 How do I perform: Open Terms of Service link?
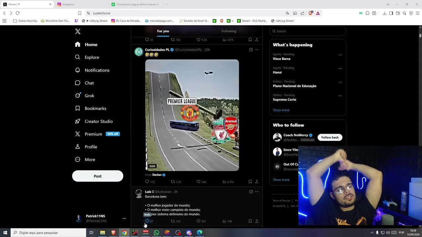pyautogui.click(x=281, y=201)
